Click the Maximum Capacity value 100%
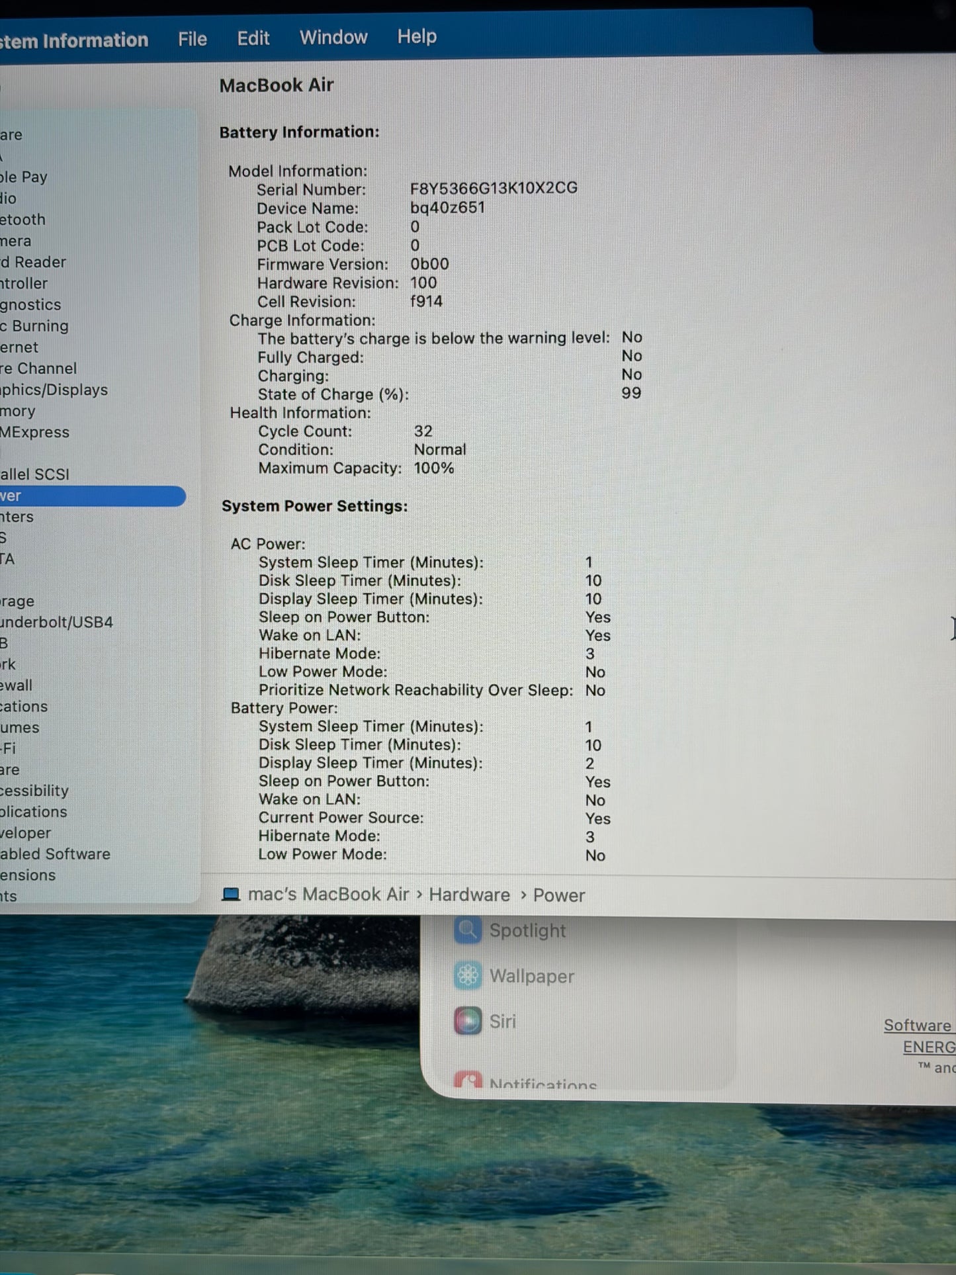956x1275 pixels. point(434,468)
